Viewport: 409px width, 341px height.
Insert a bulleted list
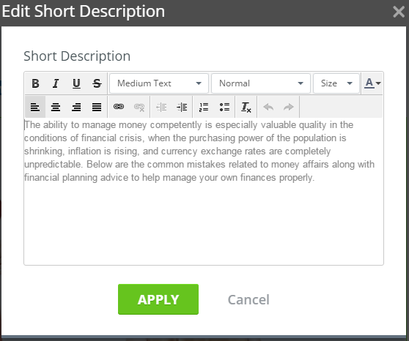pos(224,107)
